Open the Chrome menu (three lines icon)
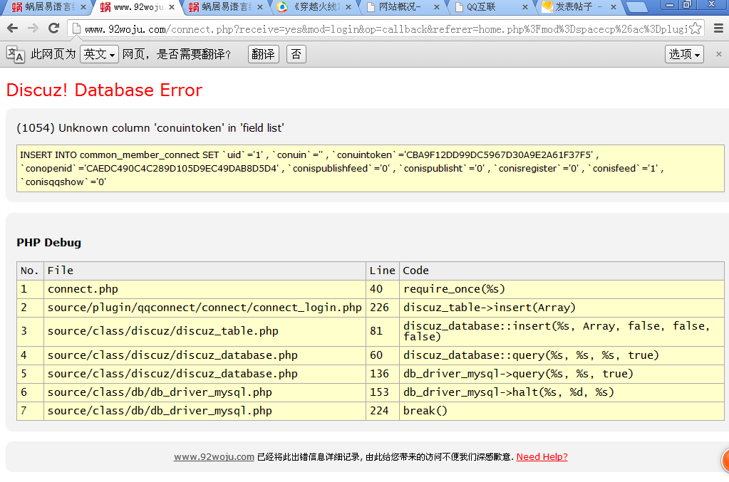729x482 pixels. click(718, 29)
